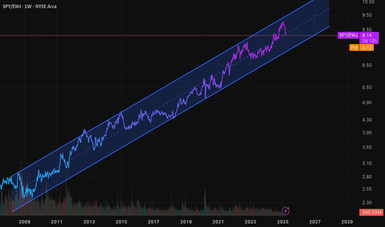The width and height of the screenshot is (385, 227).
Task: Click the SPY/EWJ chart title text
Action: pos(29,6)
